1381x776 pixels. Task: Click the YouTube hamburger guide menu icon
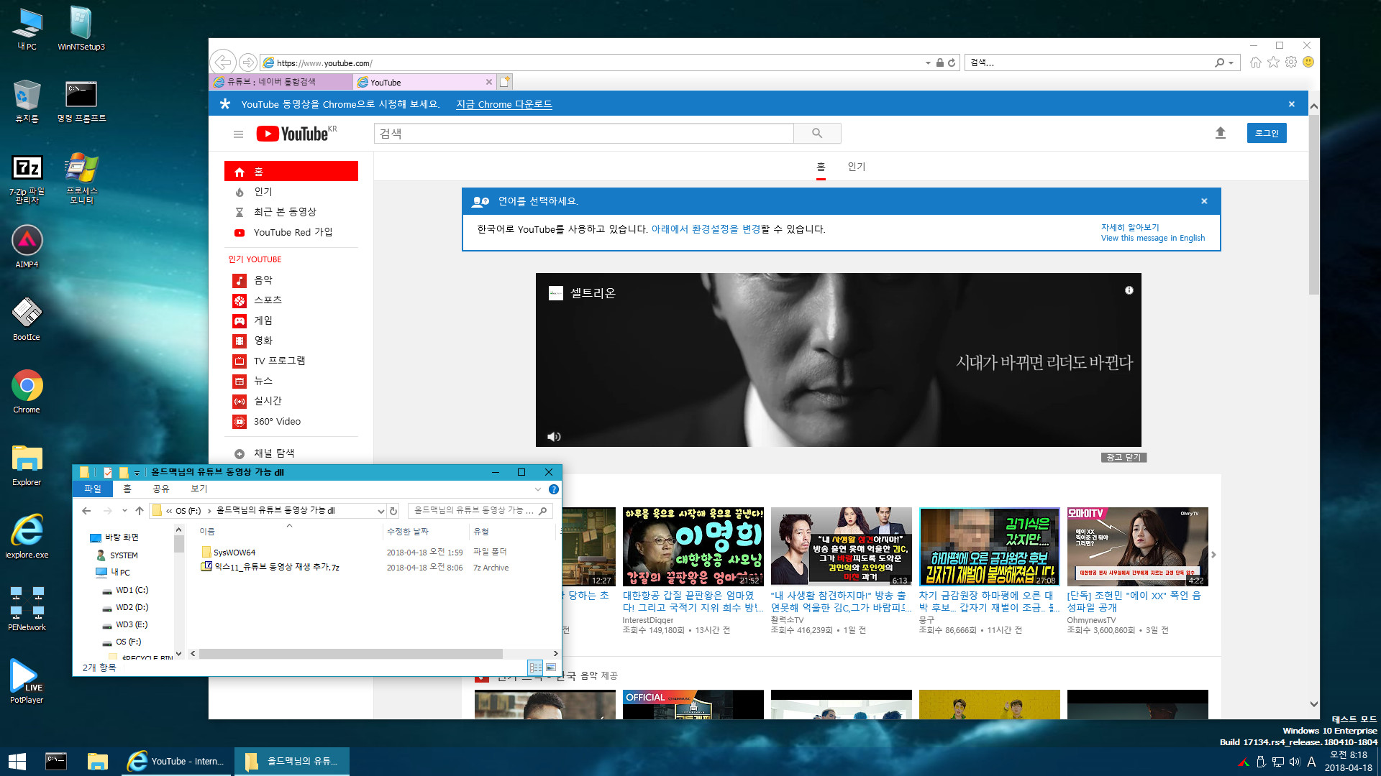(x=238, y=134)
